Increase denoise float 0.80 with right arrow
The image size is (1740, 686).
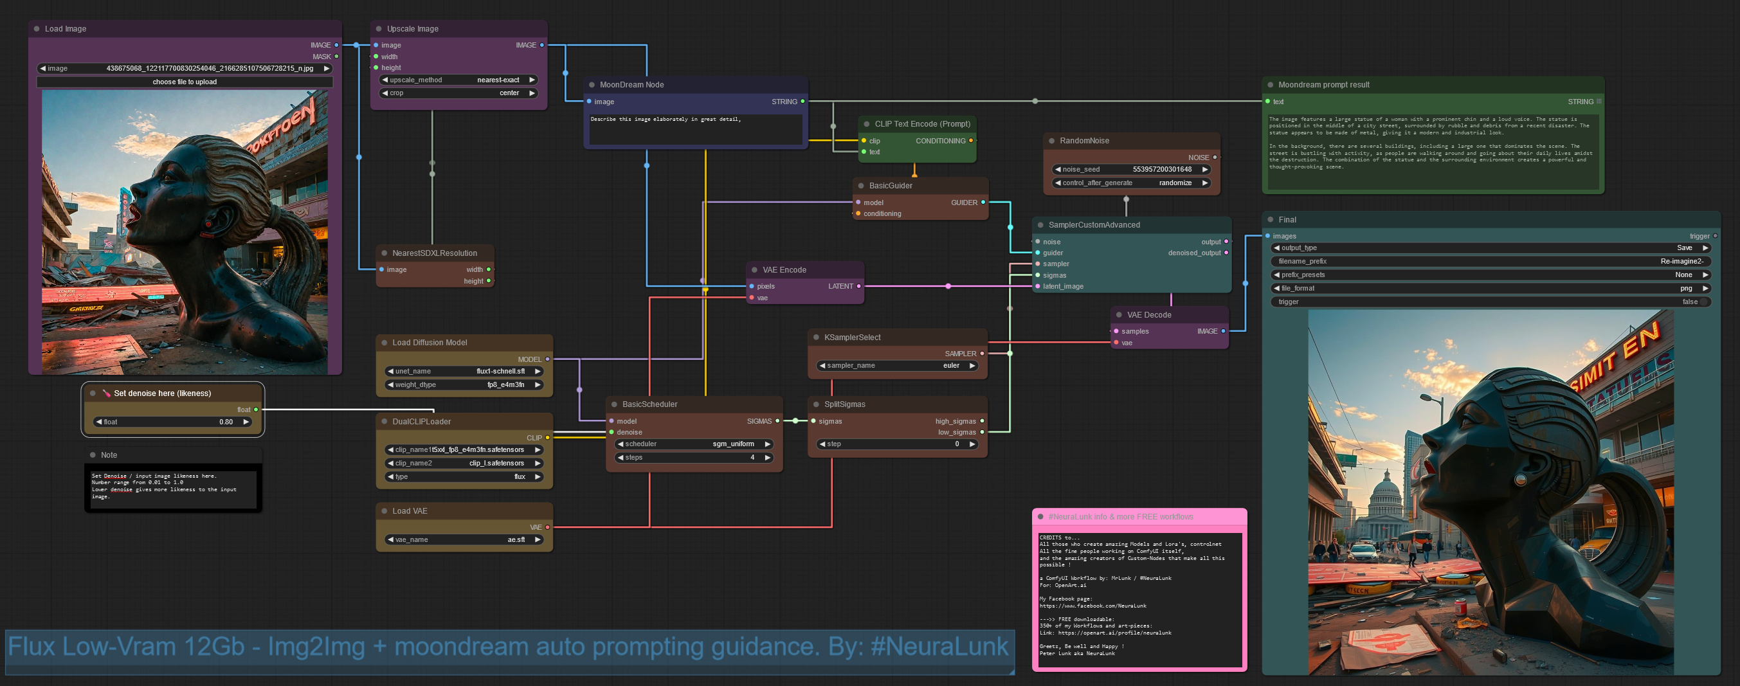point(246,422)
